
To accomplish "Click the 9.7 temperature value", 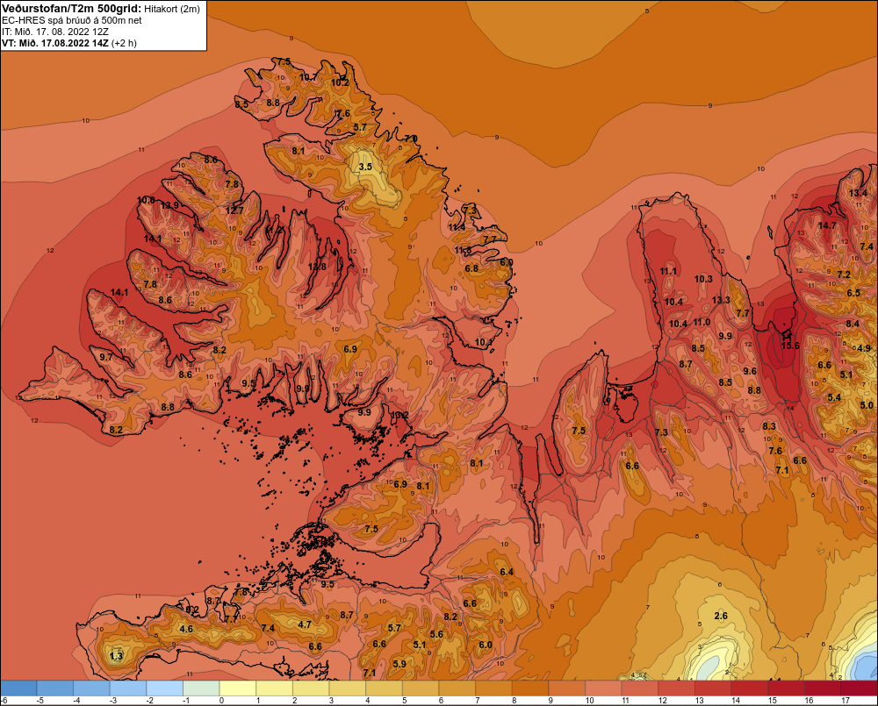I will tap(106, 357).
